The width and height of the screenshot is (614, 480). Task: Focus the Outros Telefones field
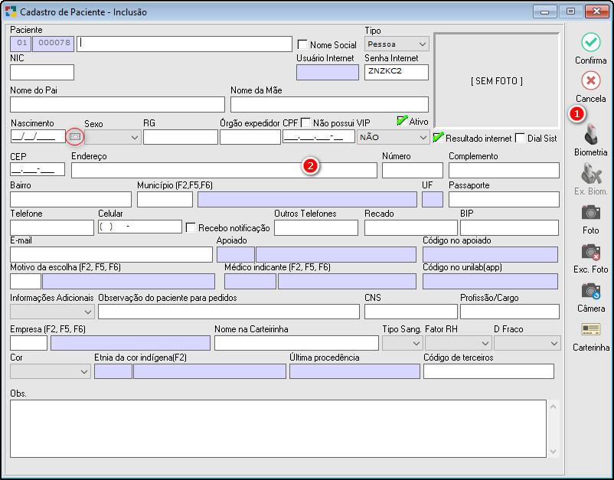coord(316,227)
